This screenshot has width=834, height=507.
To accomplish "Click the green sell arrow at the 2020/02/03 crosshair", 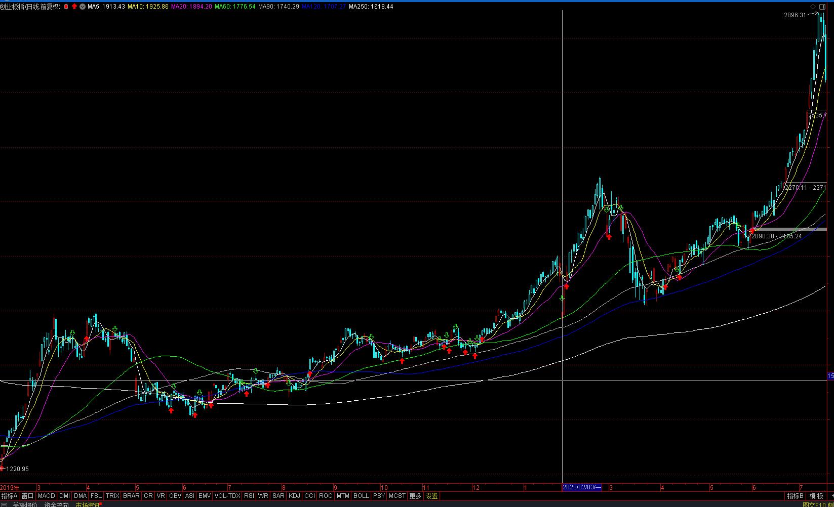I will pyautogui.click(x=562, y=299).
